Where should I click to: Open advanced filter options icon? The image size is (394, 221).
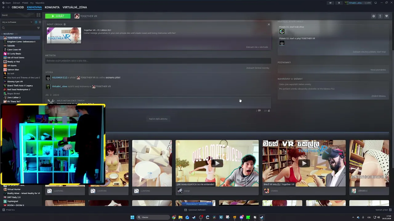click(x=38, y=28)
